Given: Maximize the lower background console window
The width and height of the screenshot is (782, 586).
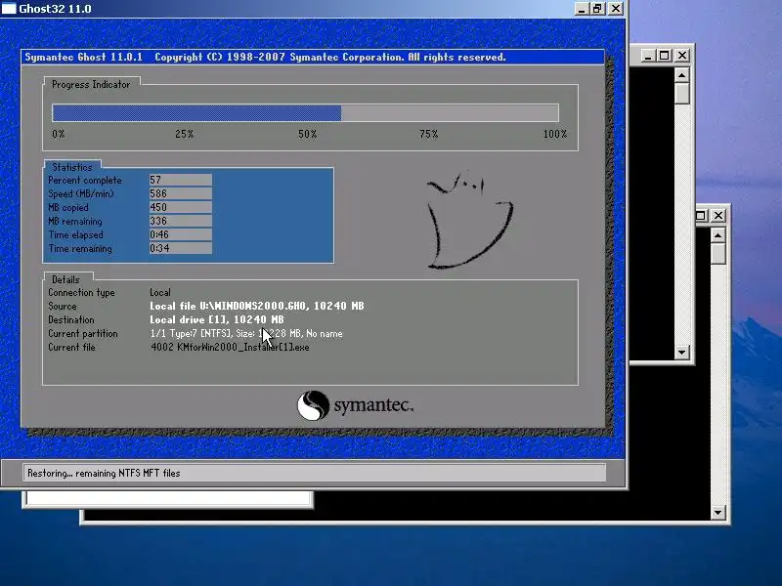Looking at the screenshot, I should click(x=701, y=215).
